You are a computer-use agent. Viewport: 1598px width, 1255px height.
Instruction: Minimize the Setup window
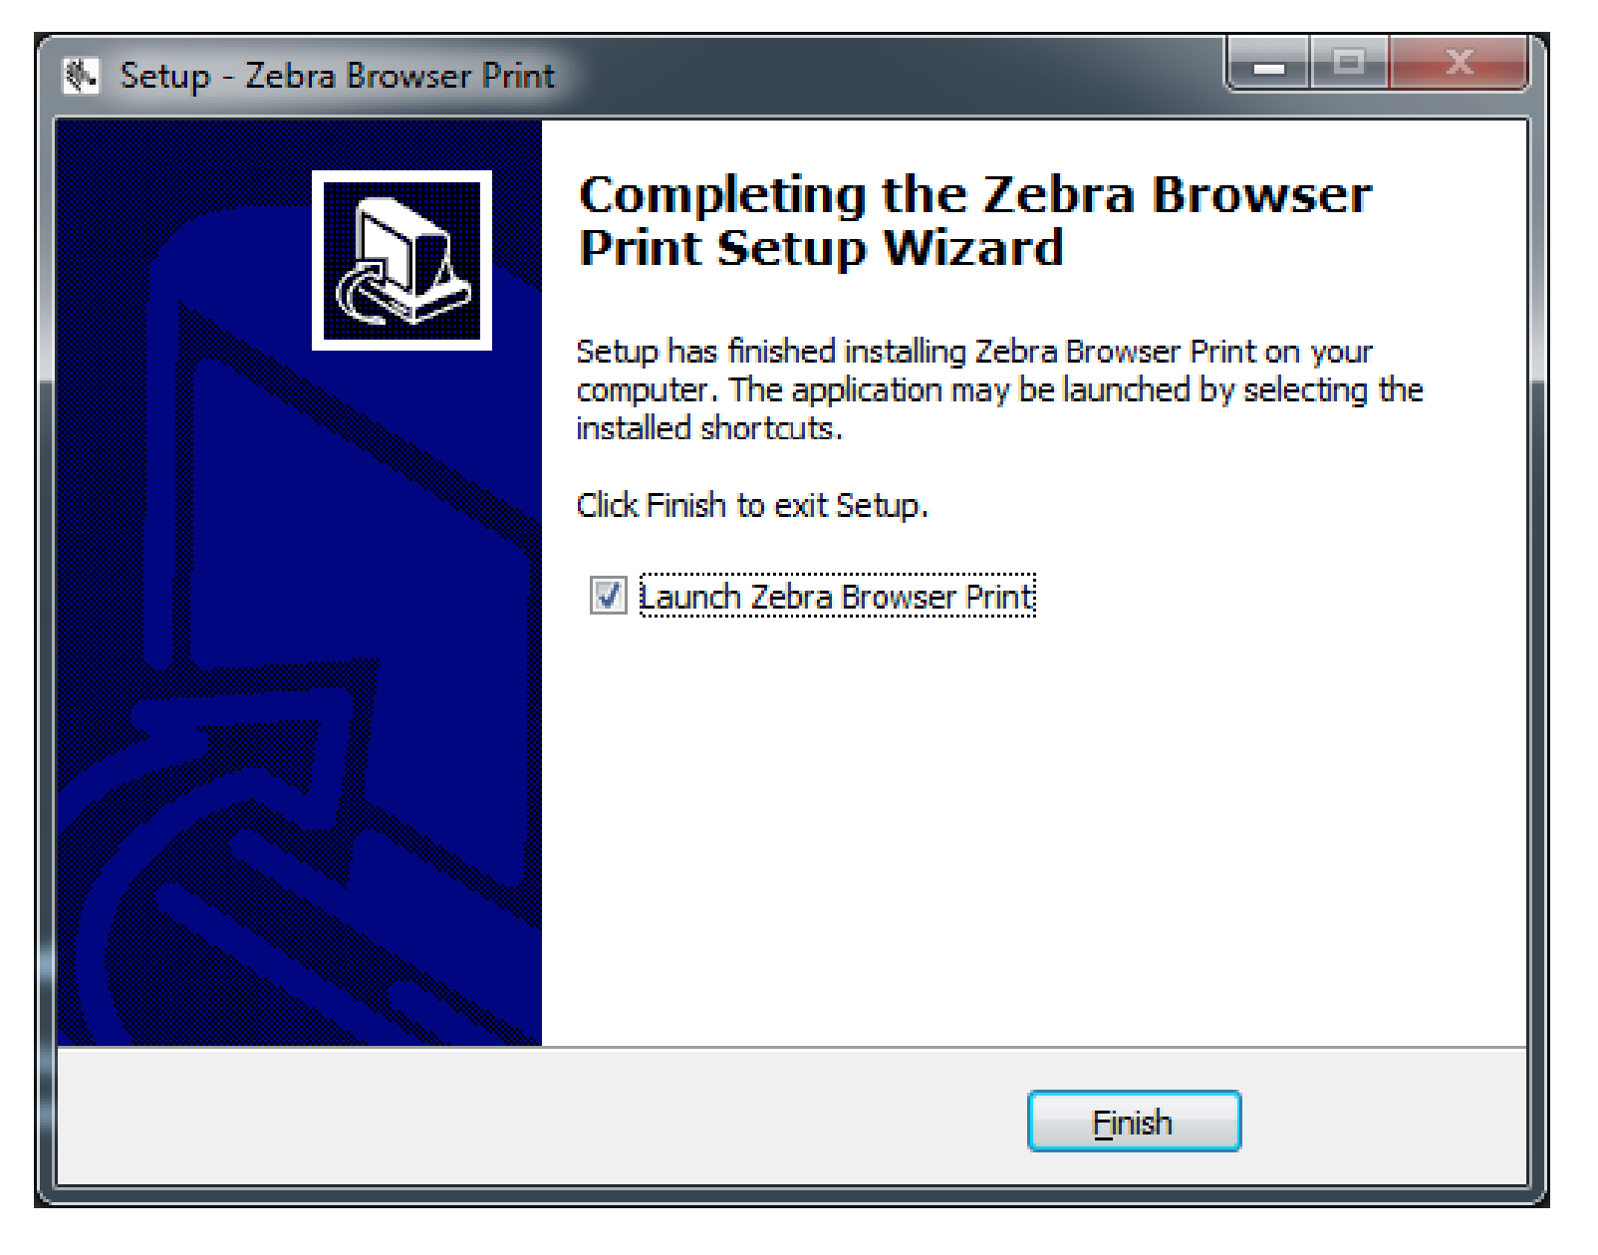point(1268,64)
